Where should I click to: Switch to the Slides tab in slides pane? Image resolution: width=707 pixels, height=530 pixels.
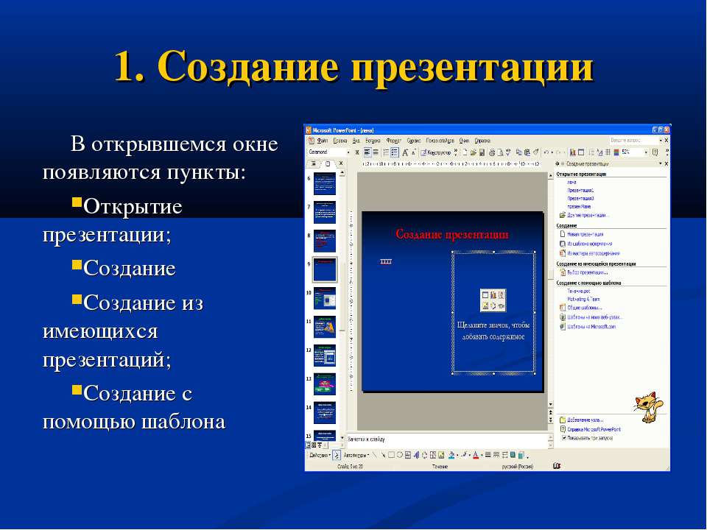(x=328, y=164)
